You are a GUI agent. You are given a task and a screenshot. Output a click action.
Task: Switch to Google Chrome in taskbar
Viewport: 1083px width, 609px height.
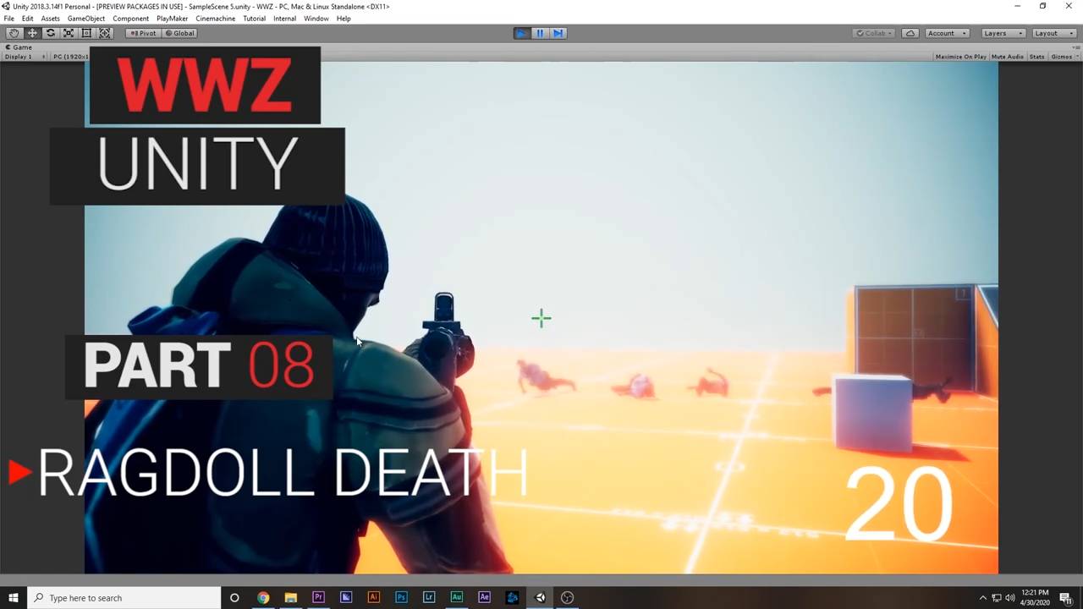(x=263, y=598)
